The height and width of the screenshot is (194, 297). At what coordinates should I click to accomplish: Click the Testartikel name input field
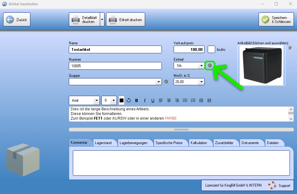(115, 50)
